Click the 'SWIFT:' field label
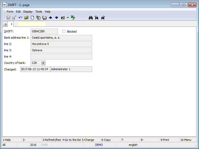 pos(9,31)
